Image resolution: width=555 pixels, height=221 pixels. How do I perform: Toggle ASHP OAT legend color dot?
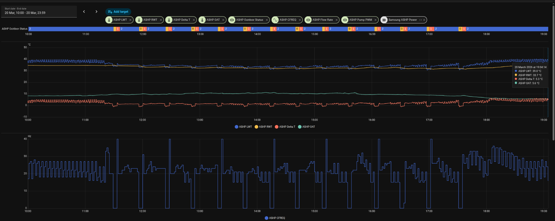click(x=300, y=127)
